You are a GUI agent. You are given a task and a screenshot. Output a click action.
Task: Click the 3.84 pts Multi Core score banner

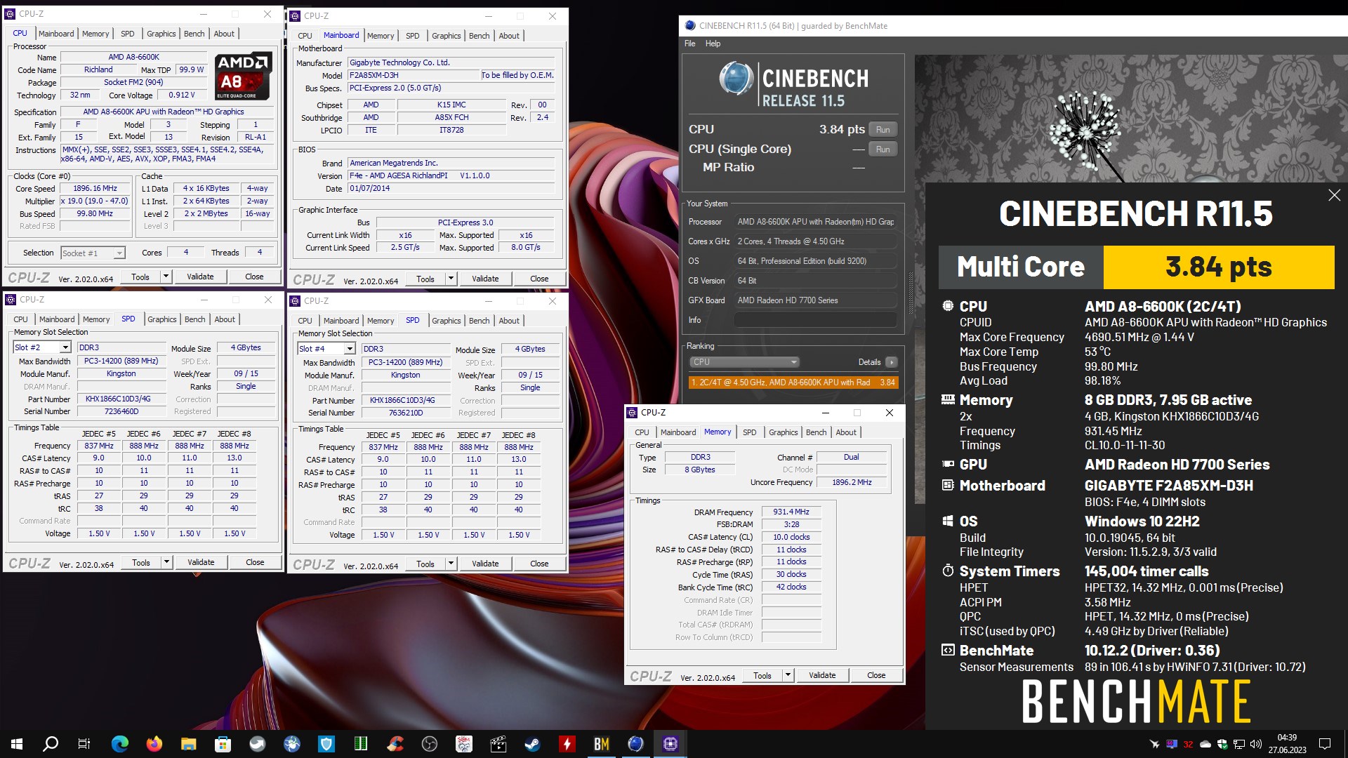point(1219,267)
